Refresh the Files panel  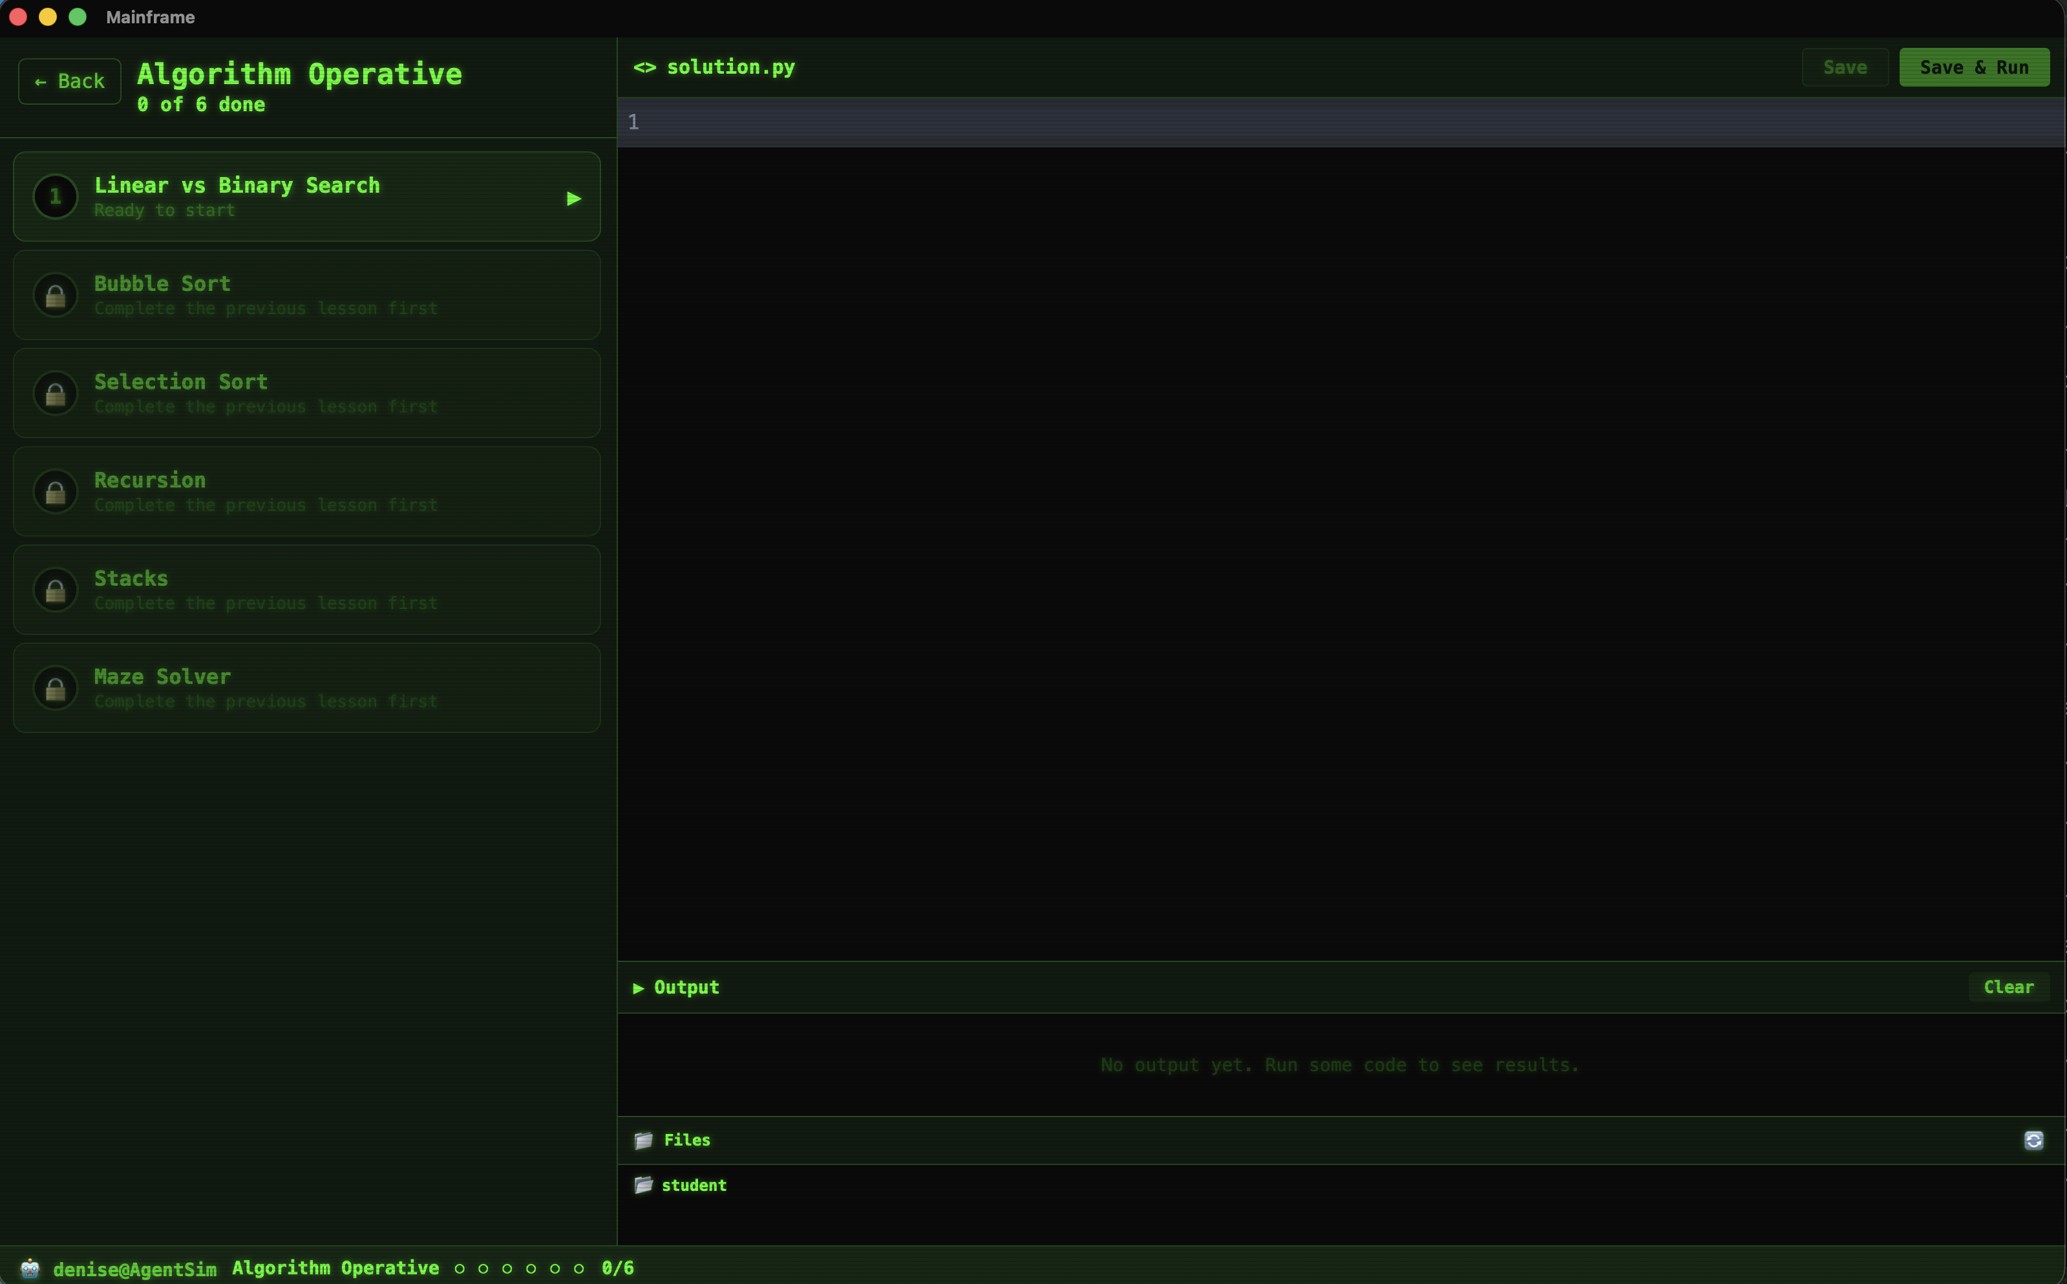[x=2033, y=1140]
